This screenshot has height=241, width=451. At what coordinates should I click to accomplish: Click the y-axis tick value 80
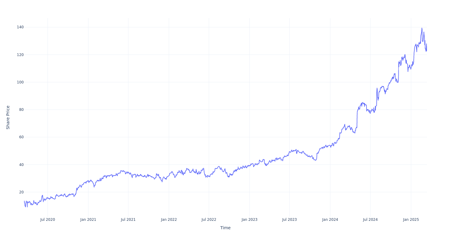click(21, 110)
